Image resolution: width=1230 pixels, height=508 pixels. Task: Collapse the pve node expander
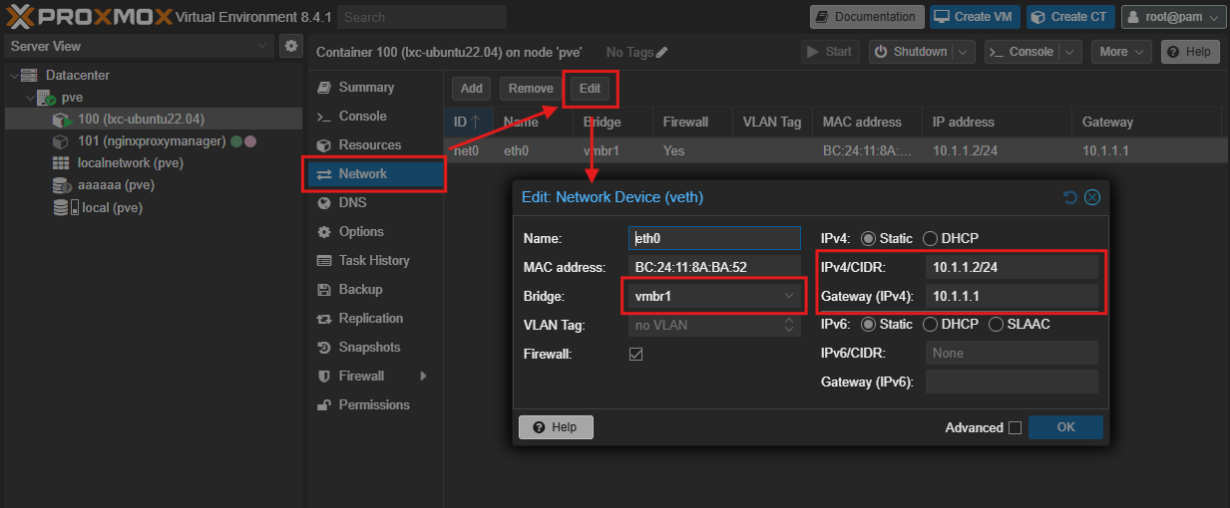(x=30, y=98)
